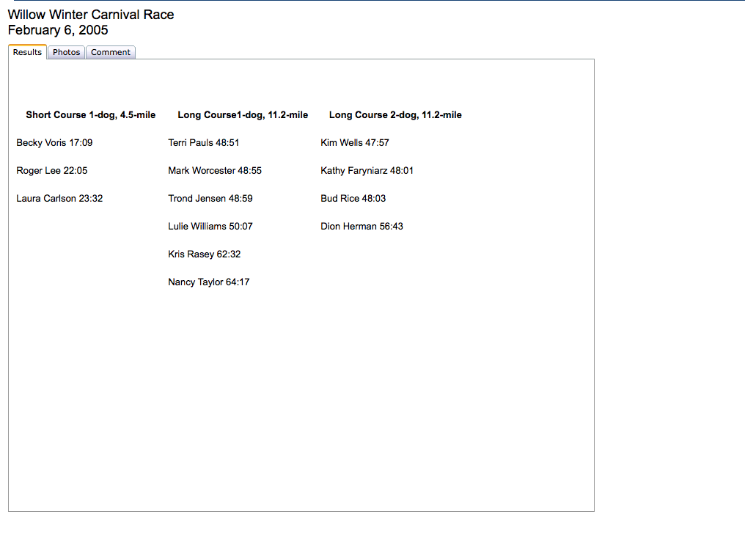Select the Nancy Taylor 64:17 result

pyautogui.click(x=208, y=282)
